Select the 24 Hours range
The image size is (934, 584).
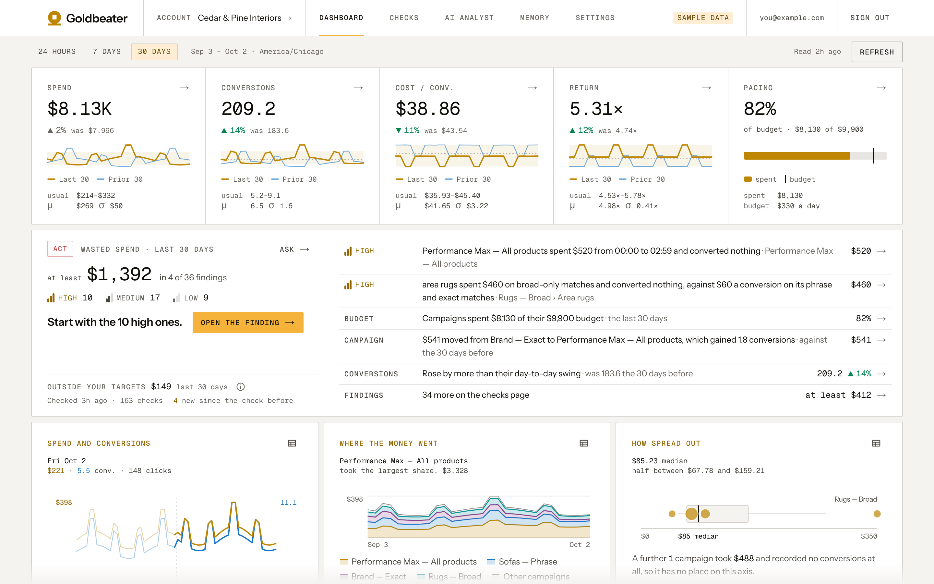pos(57,52)
